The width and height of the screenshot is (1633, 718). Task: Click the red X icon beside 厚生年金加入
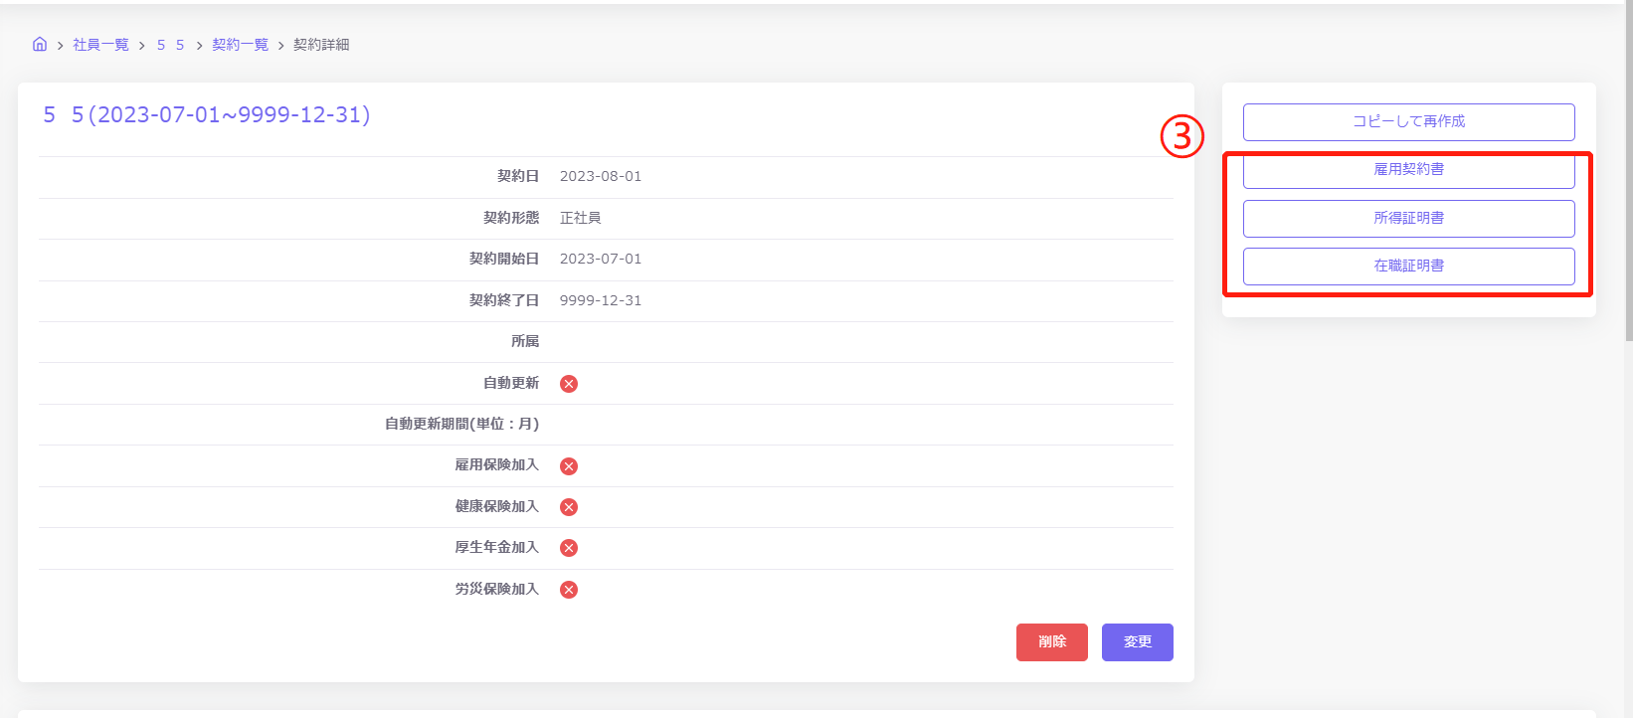569,548
